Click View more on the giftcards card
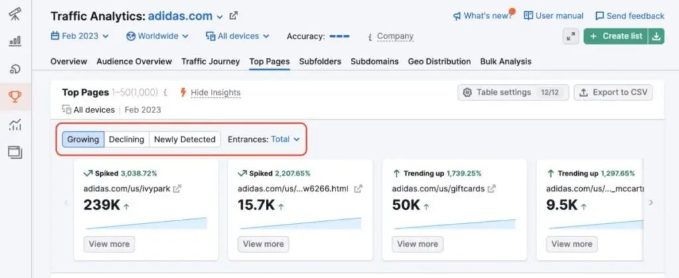This screenshot has height=278, width=679. (x=417, y=244)
